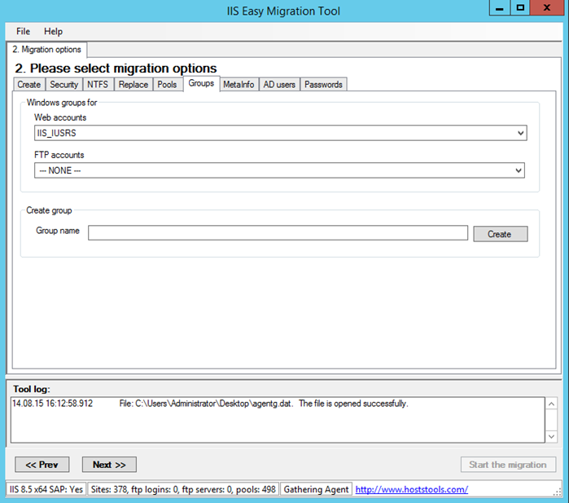Viewport: 569px width, 503px height.
Task: Maximize the IIS Easy Migration Tool window
Action: (x=520, y=7)
